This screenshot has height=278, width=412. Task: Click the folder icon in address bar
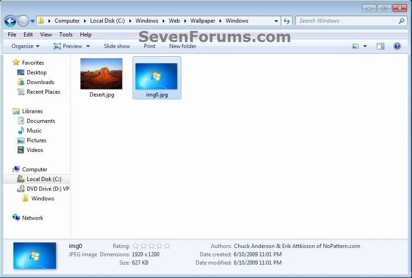tap(41, 21)
